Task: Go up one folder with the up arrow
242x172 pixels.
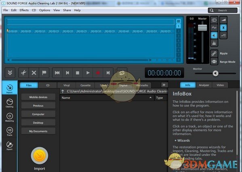Action: point(63,91)
